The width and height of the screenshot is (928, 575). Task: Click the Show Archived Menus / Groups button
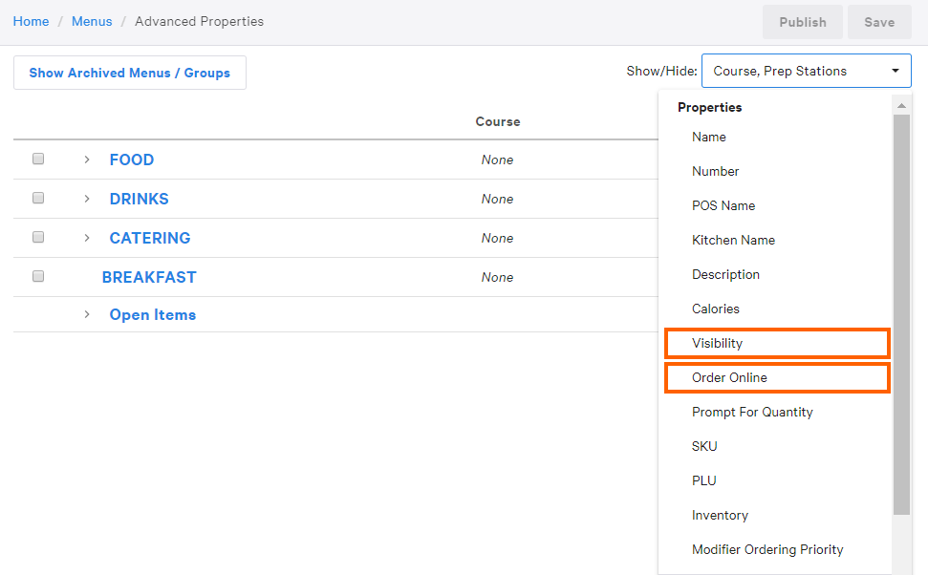click(x=130, y=73)
